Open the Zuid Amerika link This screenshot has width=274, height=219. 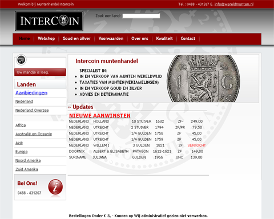(27, 169)
